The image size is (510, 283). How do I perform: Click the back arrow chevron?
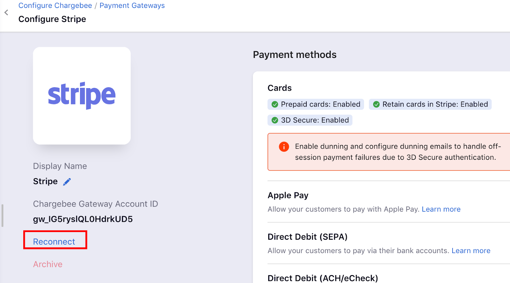(6, 12)
